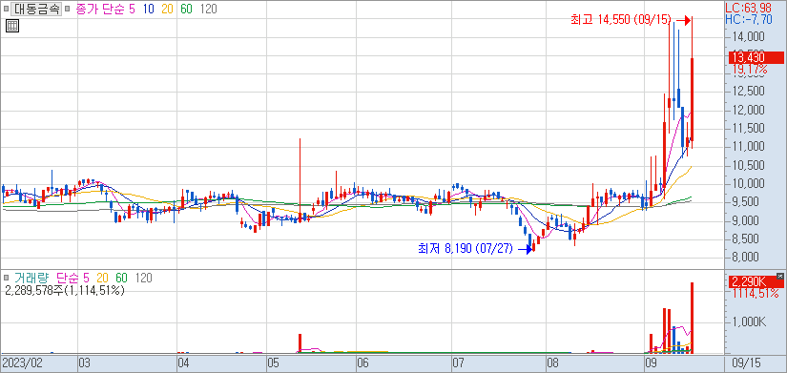Click the 05 month label on the date axis
Screen dimensions: 787x373
tap(274, 363)
